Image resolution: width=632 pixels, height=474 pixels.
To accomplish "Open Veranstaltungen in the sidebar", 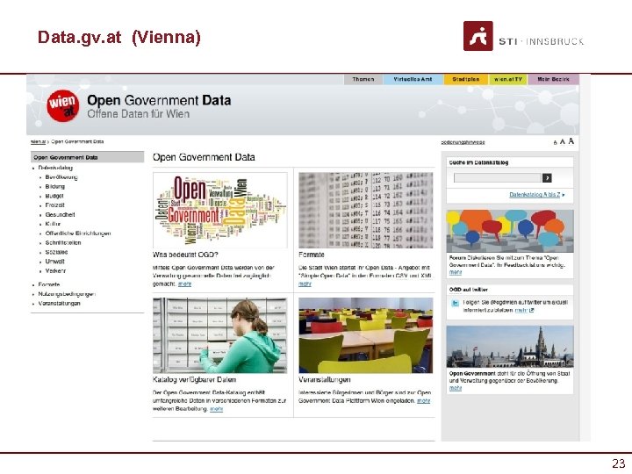I will tap(60, 303).
